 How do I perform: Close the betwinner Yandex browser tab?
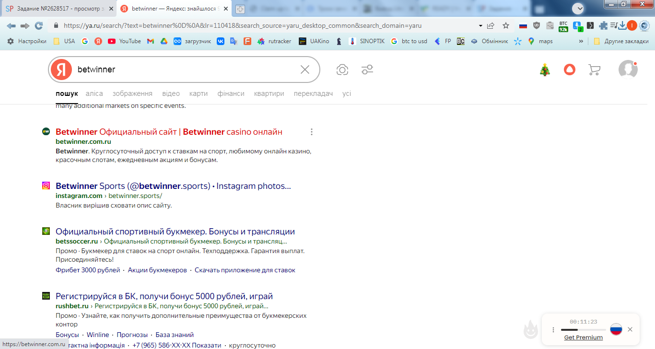226,9
